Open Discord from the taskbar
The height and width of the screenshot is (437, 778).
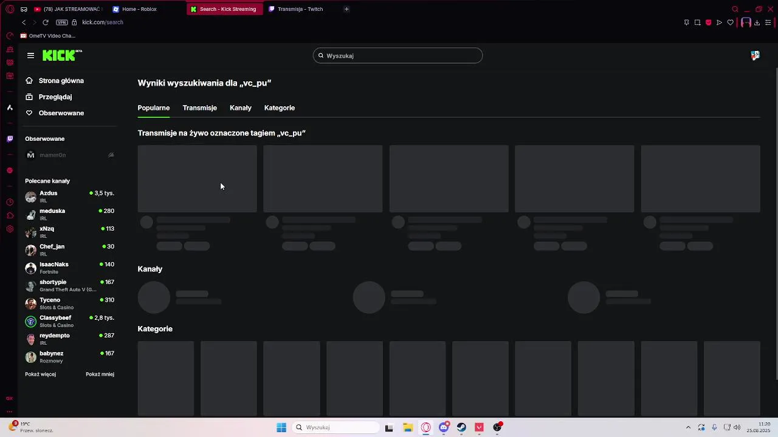[444, 427]
